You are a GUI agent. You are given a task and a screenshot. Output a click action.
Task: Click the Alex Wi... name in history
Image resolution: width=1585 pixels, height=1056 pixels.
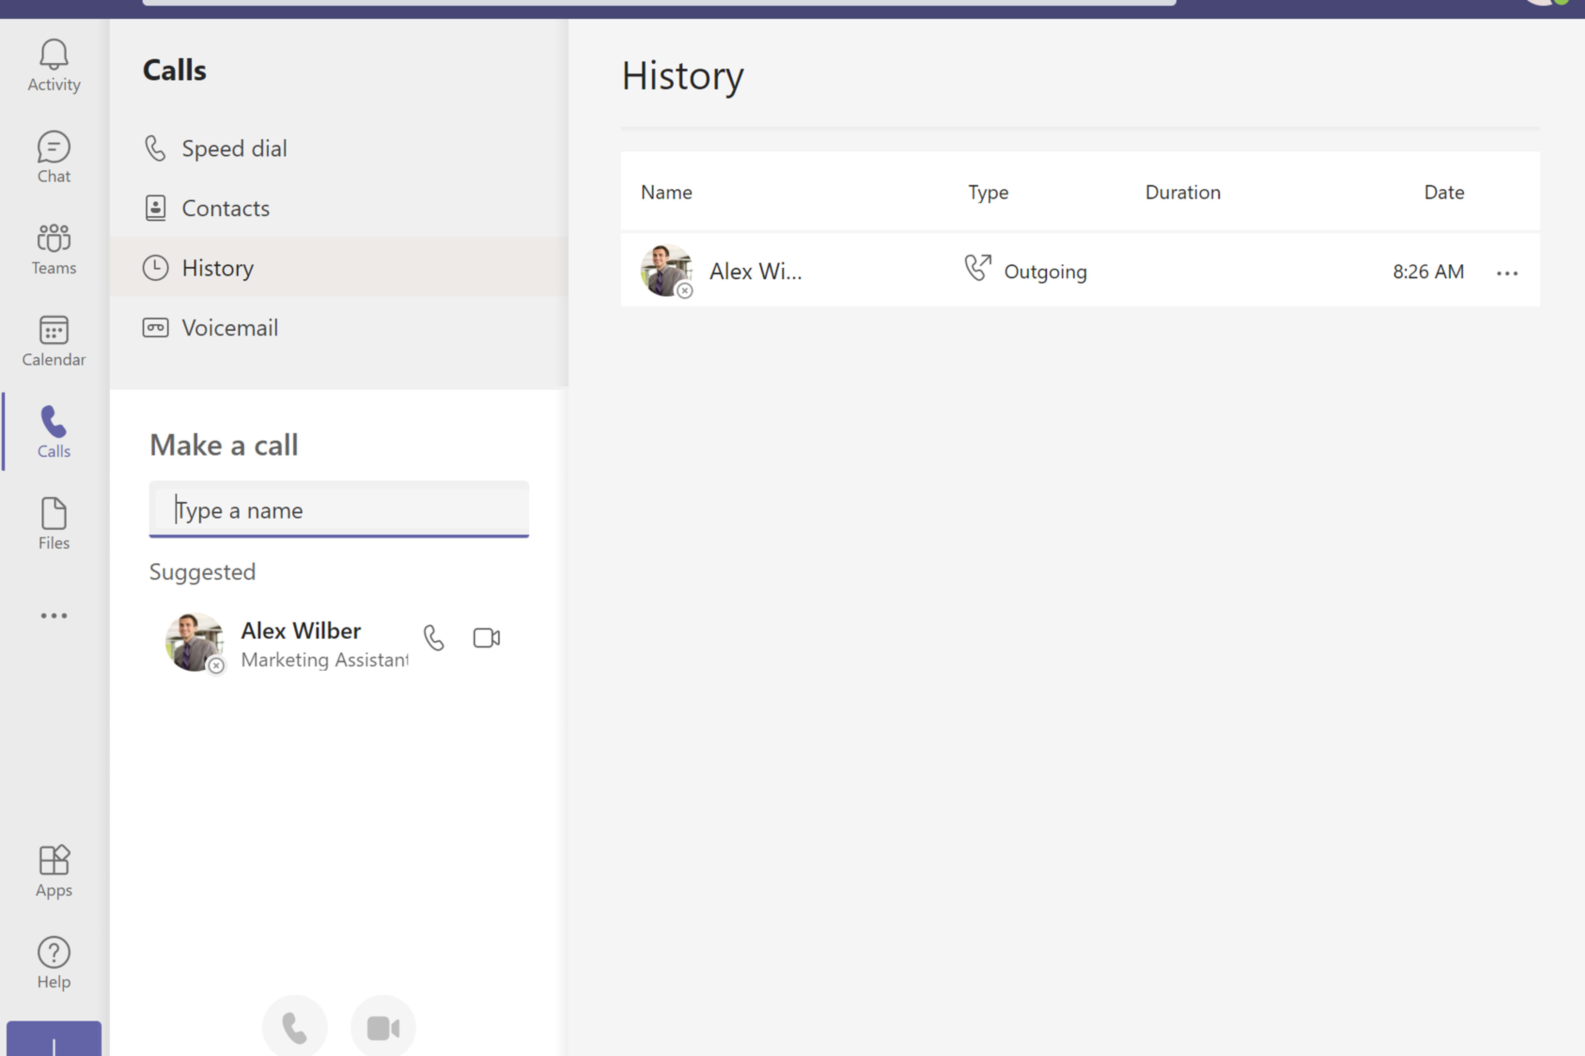pyautogui.click(x=755, y=271)
